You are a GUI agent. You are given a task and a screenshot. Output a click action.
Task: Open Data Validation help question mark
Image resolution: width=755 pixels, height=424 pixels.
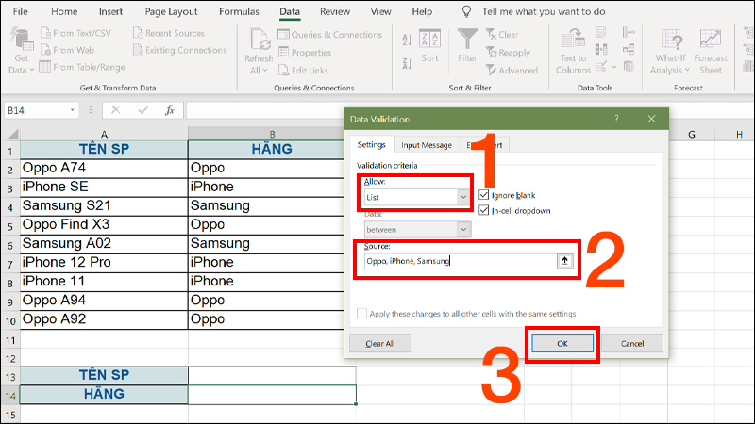coord(616,119)
